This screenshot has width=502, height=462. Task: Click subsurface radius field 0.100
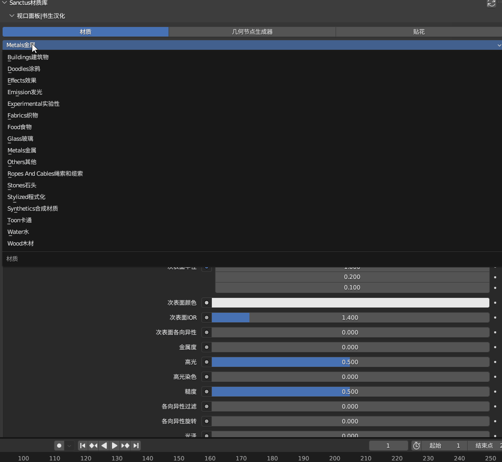352,287
